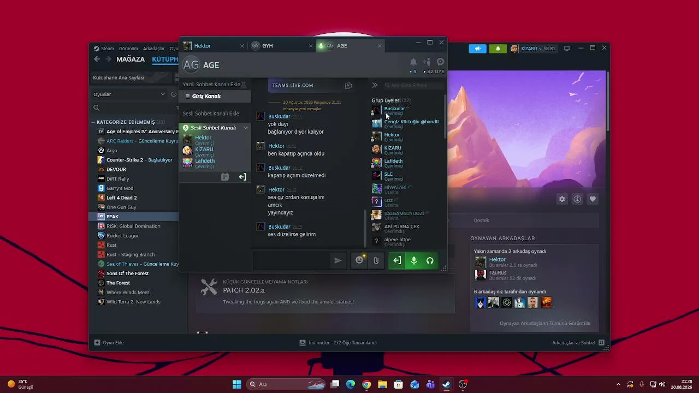Click the member name filter search field
Screen dimensions: 699x393
tap(413, 85)
